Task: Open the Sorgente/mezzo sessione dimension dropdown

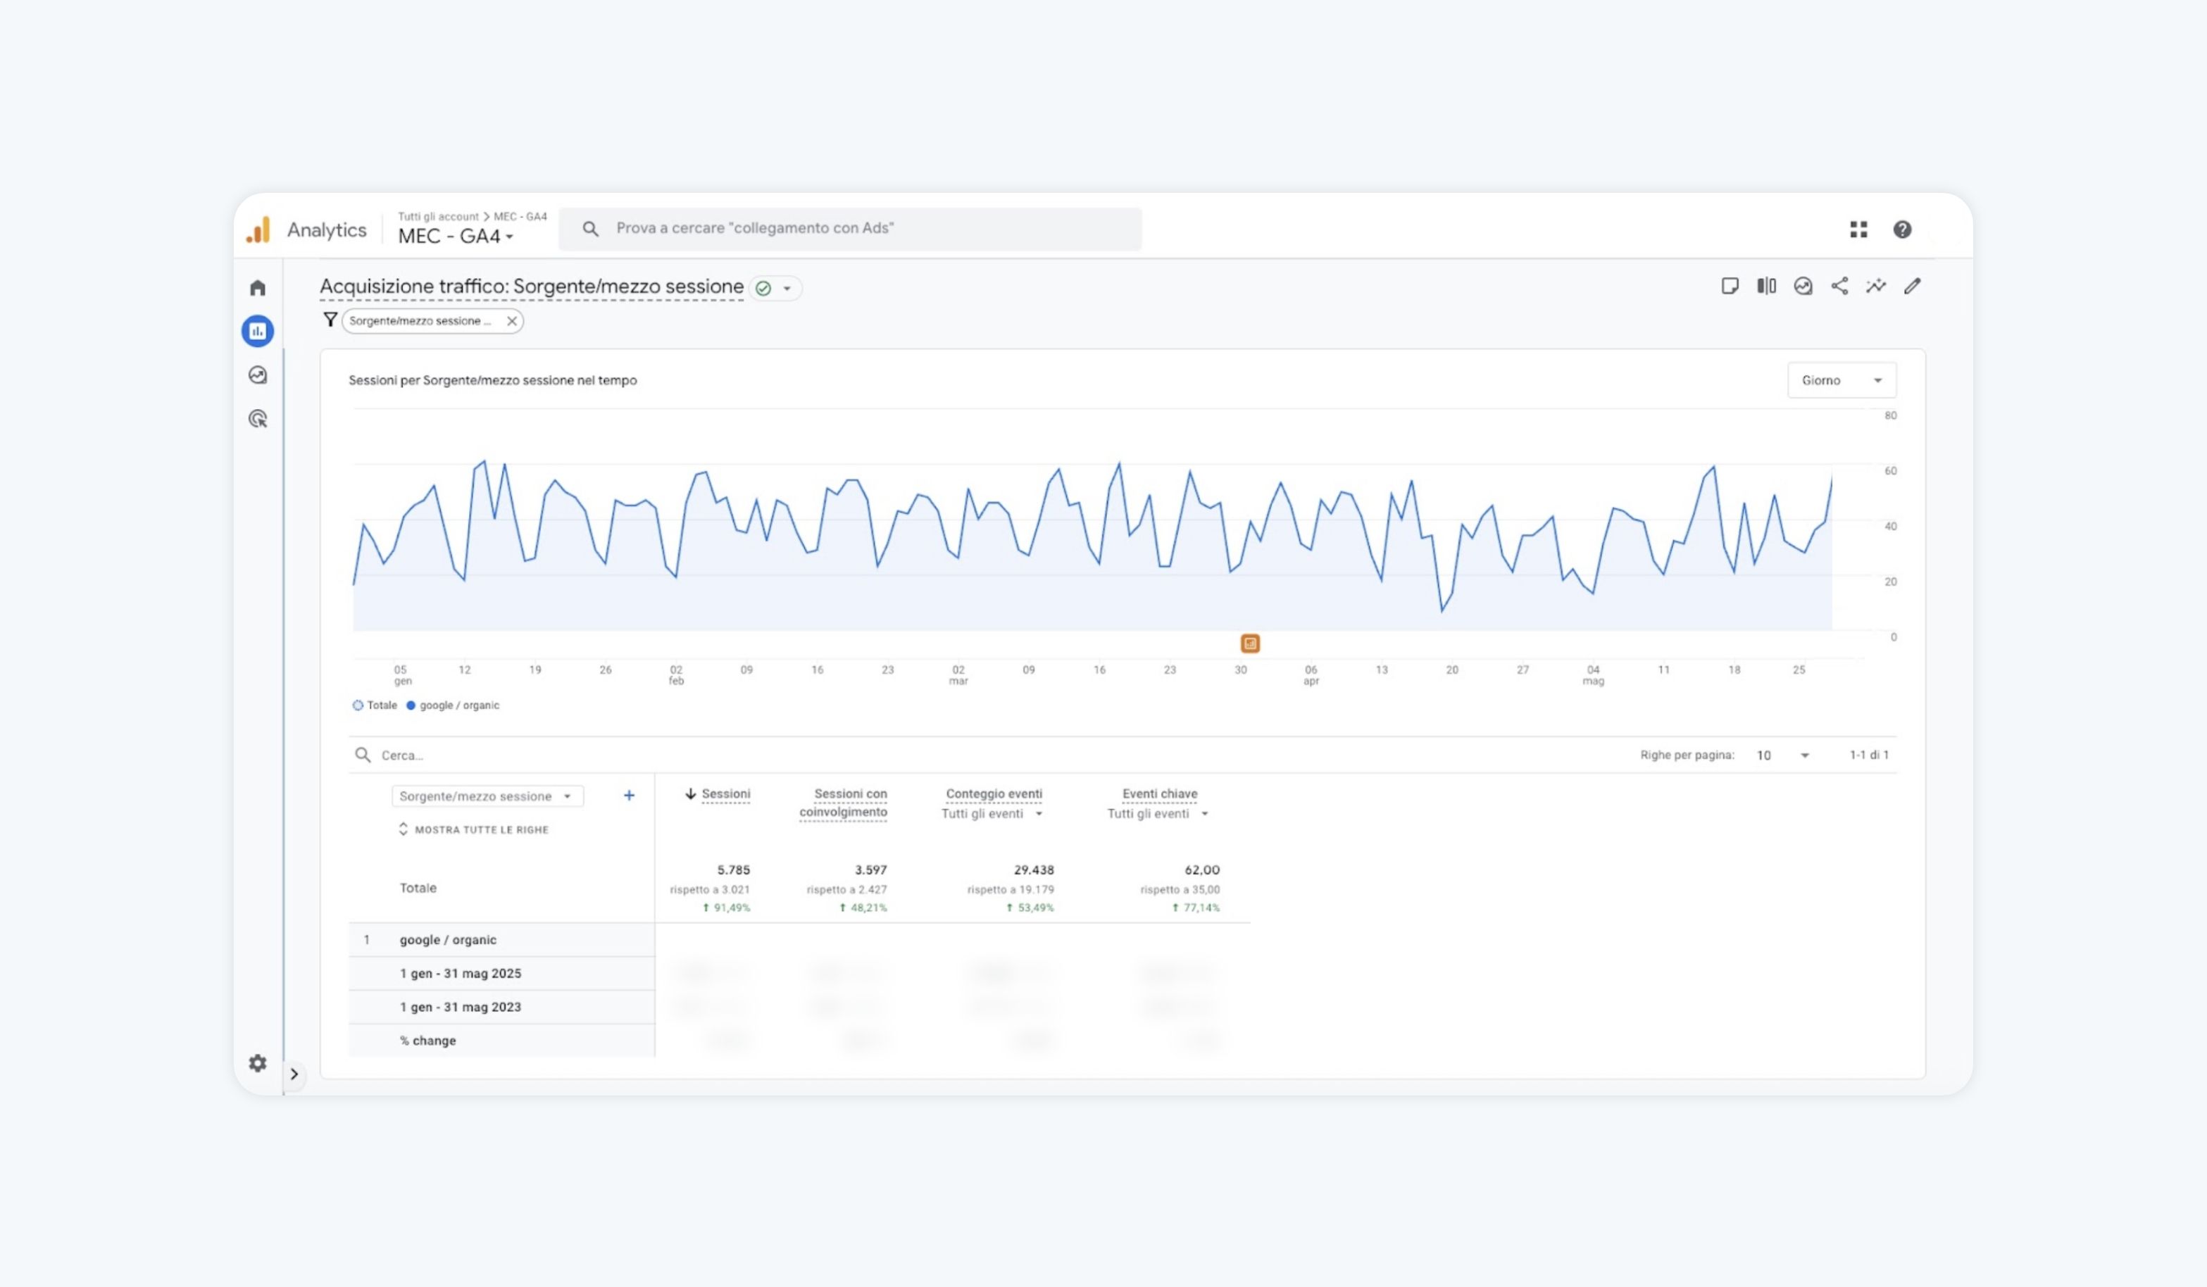Action: coord(486,797)
